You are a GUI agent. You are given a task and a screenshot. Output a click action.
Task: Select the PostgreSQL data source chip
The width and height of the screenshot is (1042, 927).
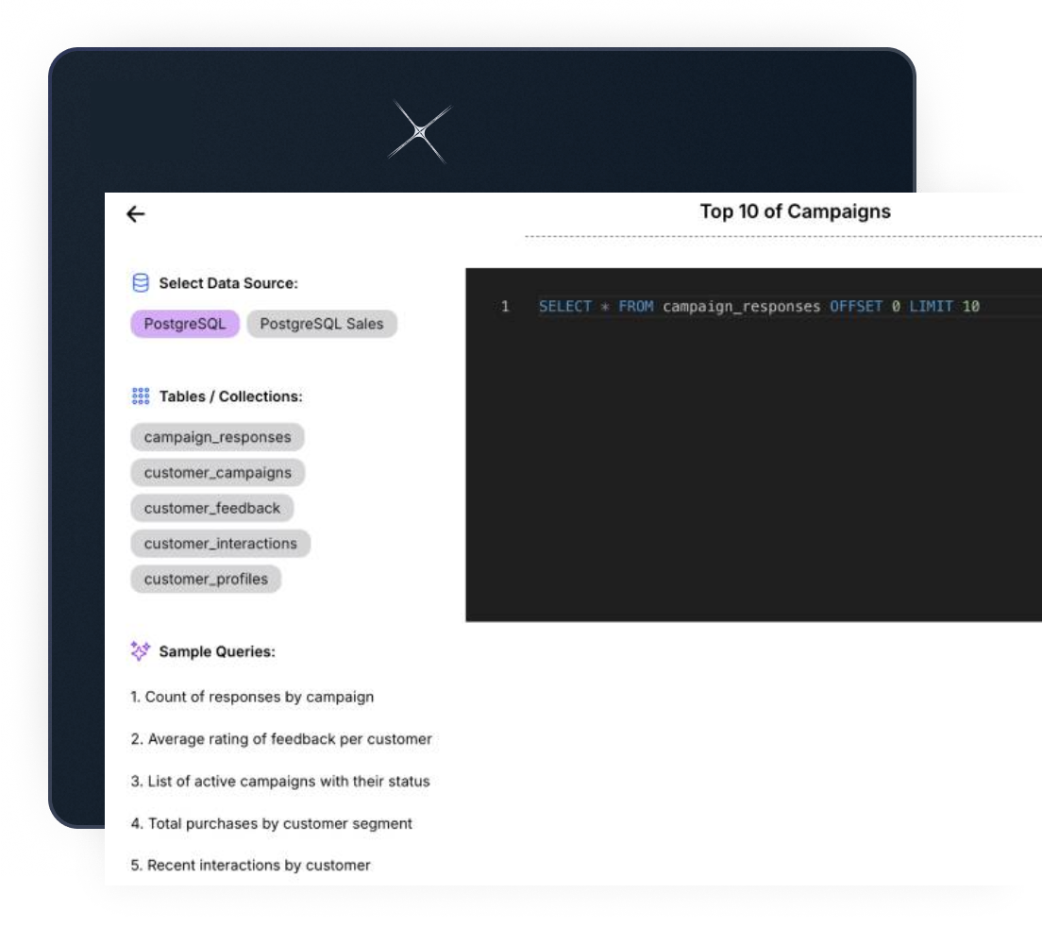(x=185, y=324)
